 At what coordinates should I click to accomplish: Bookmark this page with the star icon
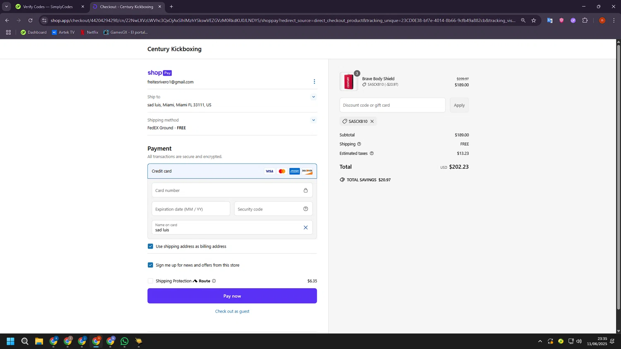point(534,20)
